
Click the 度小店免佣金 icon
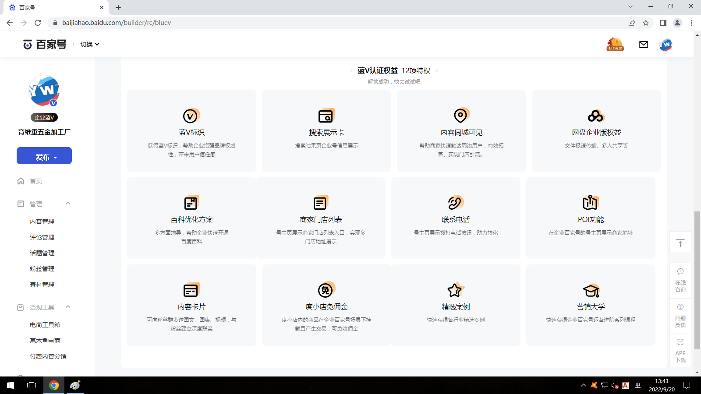coord(326,290)
